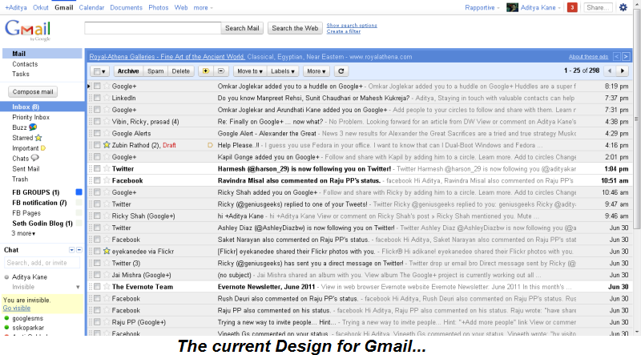This screenshot has width=641, height=355.
Task: Show next ad arrow
Action: click(626, 56)
